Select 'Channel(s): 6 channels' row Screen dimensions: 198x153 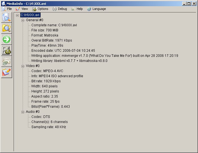pyautogui.click(x=49, y=122)
